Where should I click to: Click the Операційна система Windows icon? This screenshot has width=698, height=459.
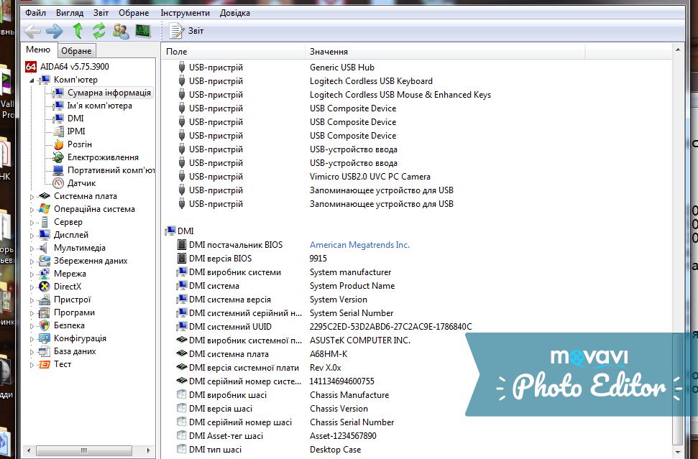coord(45,208)
